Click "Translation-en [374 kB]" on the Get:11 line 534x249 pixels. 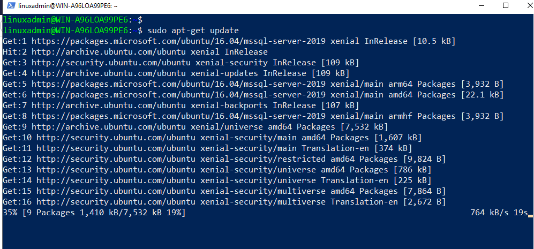(x=357, y=148)
